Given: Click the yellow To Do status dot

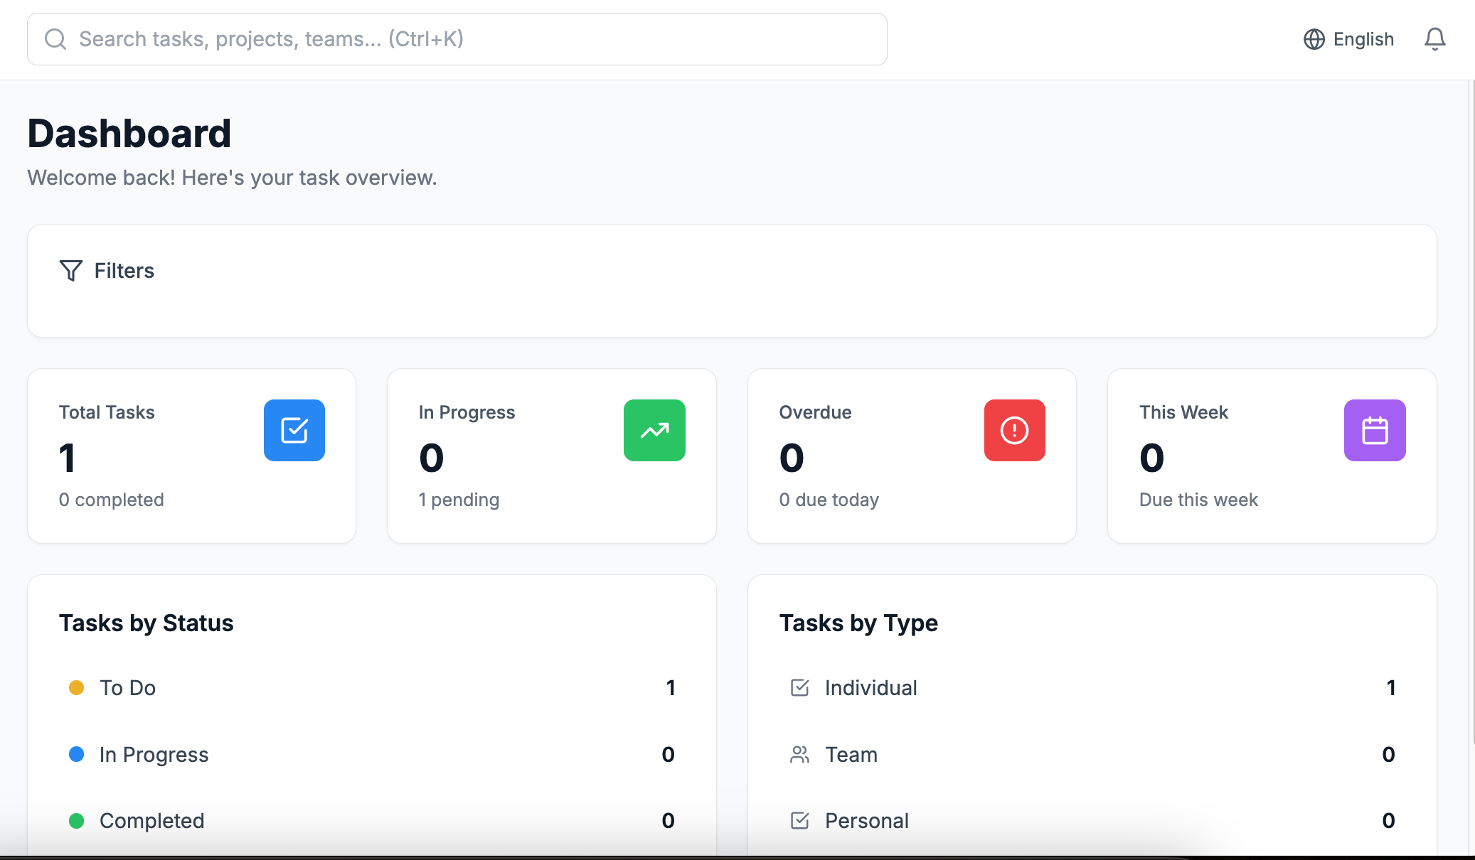Looking at the screenshot, I should 76,687.
